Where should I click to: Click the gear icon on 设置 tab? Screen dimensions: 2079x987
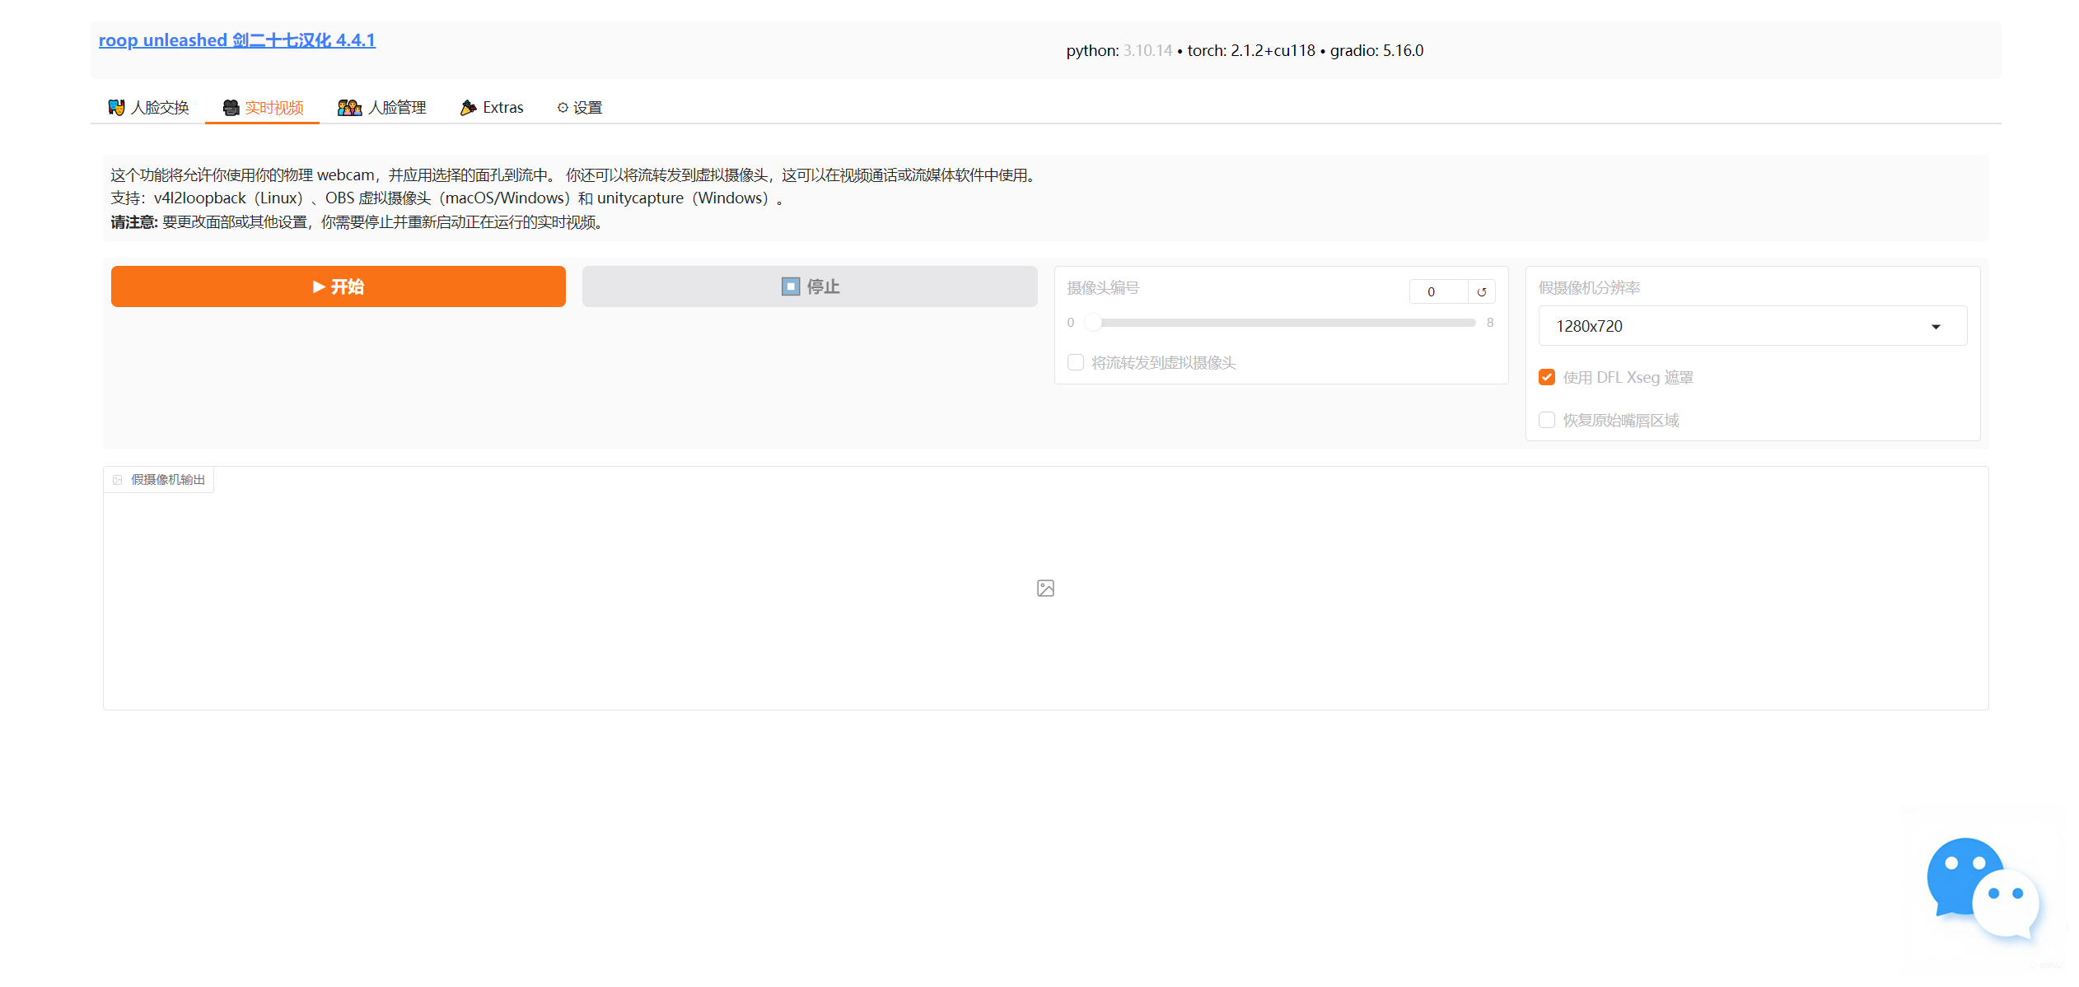pyautogui.click(x=562, y=107)
